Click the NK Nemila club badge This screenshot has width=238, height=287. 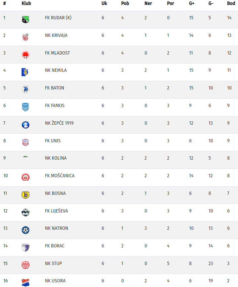26,72
